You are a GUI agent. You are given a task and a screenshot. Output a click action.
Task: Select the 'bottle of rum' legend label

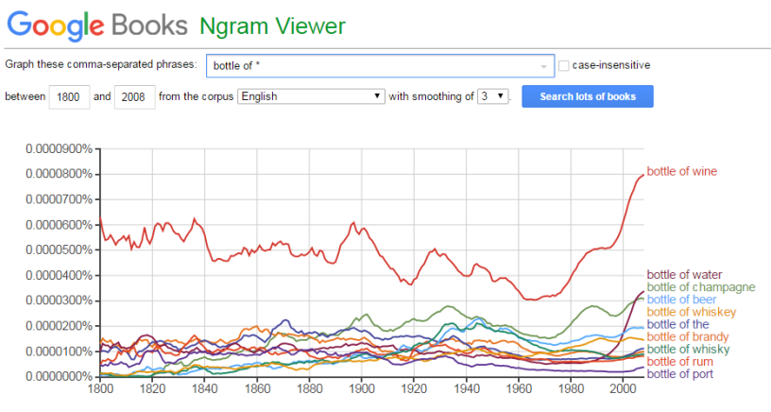pos(679,362)
